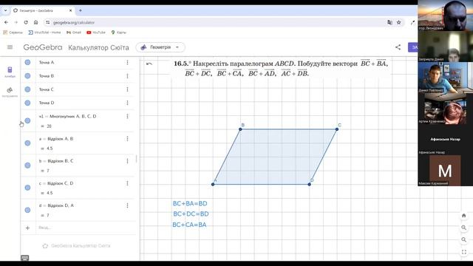This screenshot has height=266, width=473.
Task: Add a new input row with plus
Action: 27,228
